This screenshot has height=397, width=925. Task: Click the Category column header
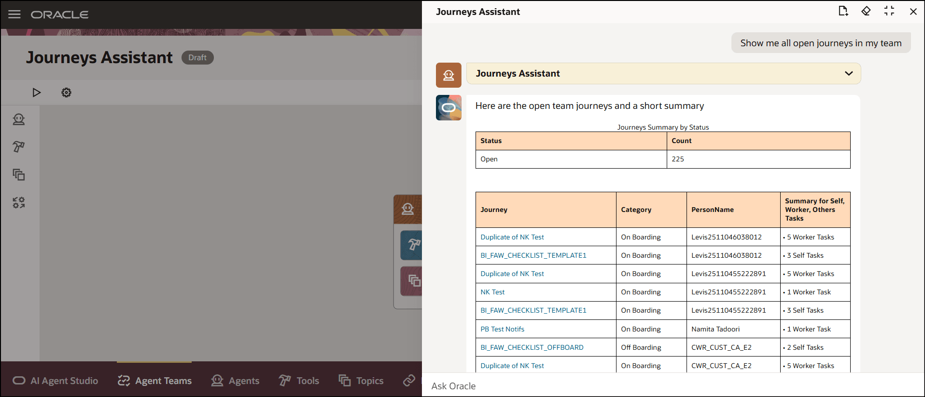pyautogui.click(x=651, y=210)
